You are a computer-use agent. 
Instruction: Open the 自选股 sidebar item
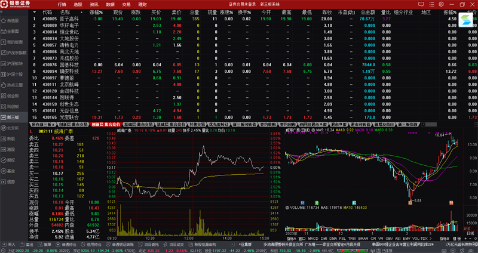(x=13, y=21)
